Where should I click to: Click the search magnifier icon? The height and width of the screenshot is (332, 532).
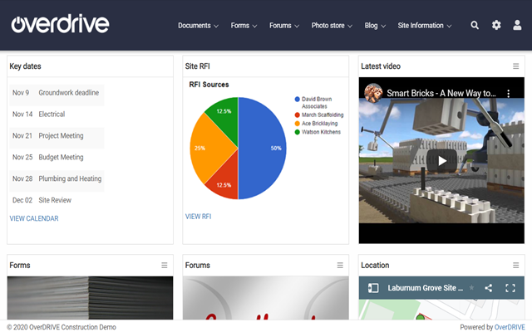(475, 26)
